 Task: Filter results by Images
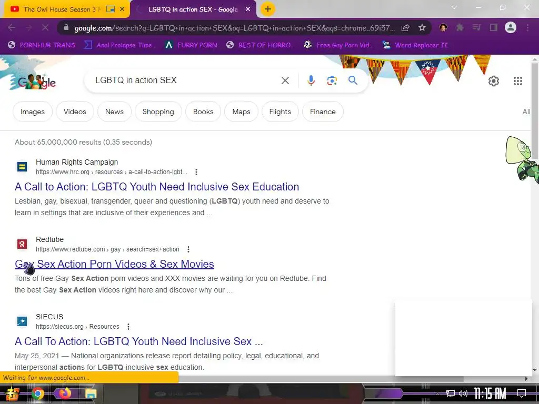pos(33,112)
